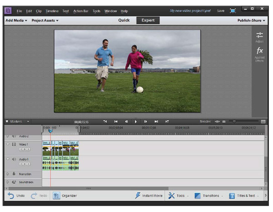Go to previous edit point
This screenshot has height=212, width=273.
click(x=105, y=121)
